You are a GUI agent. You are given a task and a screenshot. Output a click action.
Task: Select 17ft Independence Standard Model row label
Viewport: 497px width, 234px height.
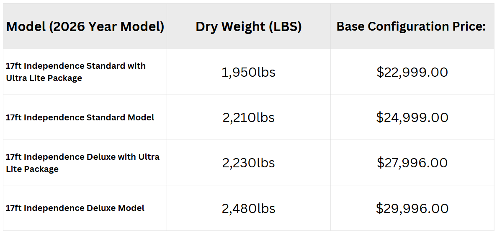click(x=80, y=117)
